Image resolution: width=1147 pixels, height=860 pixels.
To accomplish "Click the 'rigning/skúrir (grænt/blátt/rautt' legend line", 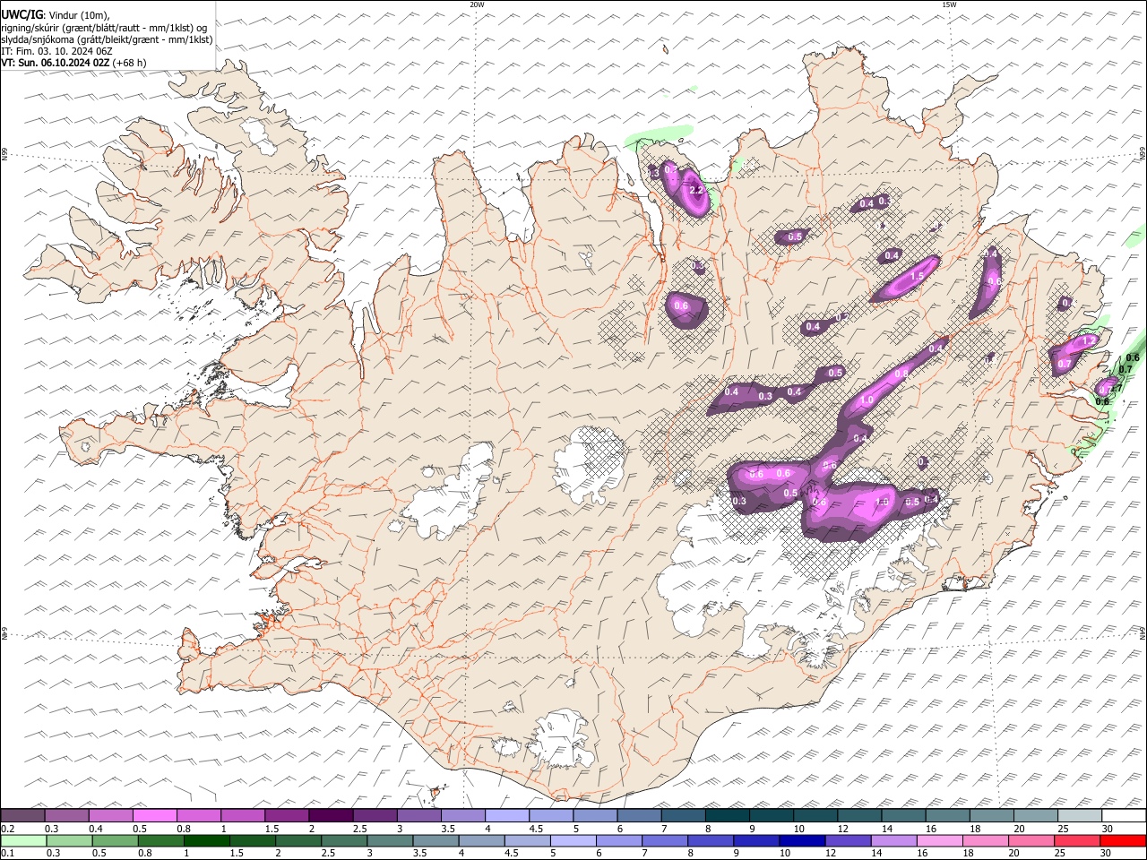I will click(x=104, y=28).
